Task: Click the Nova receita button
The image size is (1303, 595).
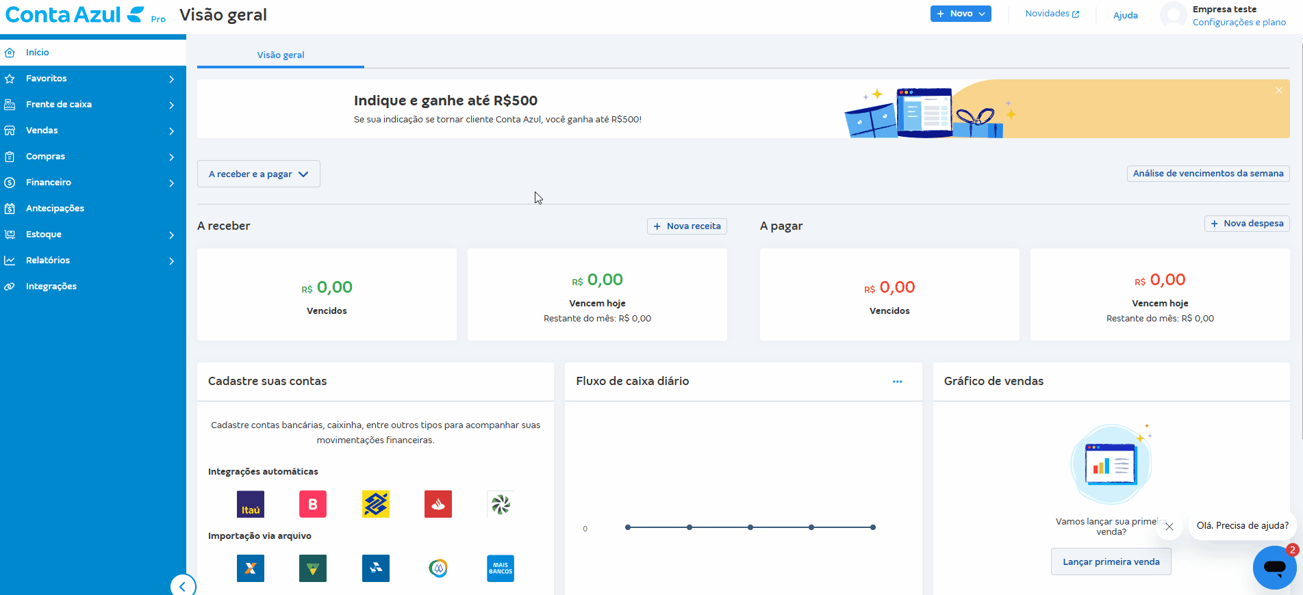Action: pyautogui.click(x=687, y=226)
